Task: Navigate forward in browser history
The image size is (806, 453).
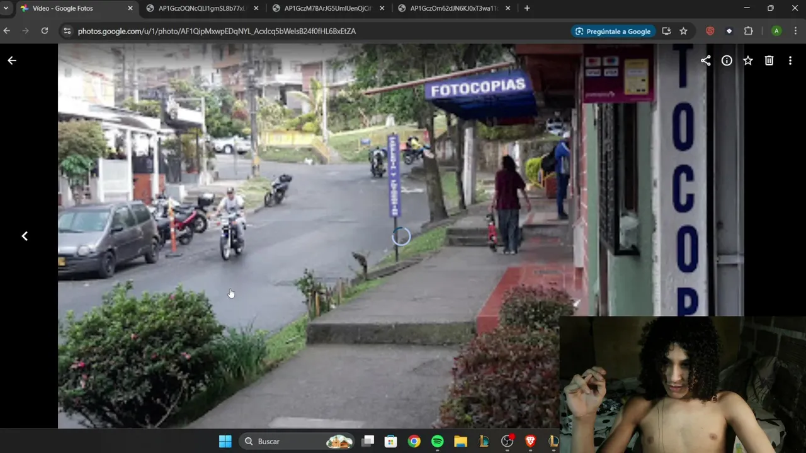Action: point(25,31)
